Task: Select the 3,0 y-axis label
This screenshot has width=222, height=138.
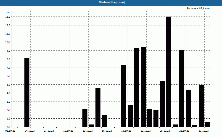Action: click(8, 102)
